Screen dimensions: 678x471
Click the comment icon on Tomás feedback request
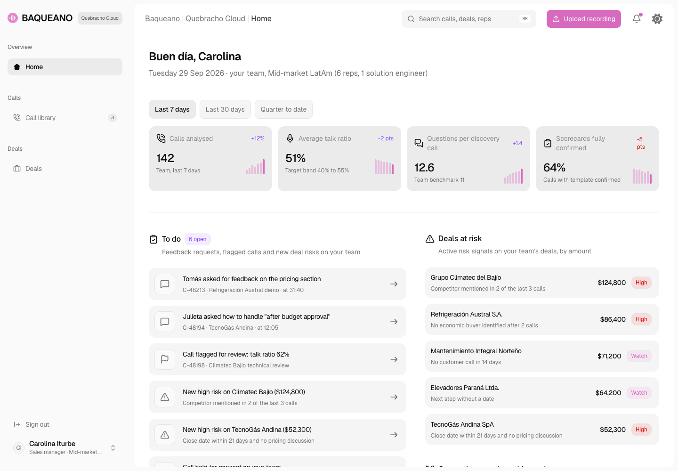click(x=165, y=284)
